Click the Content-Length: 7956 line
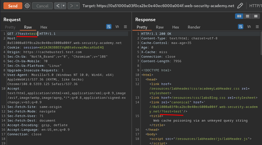 click(x=161, y=61)
